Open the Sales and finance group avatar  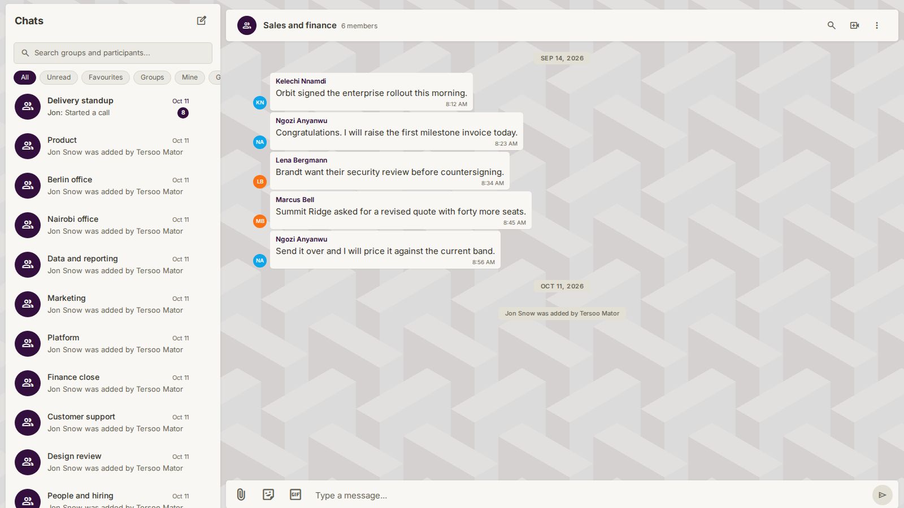[x=247, y=25]
